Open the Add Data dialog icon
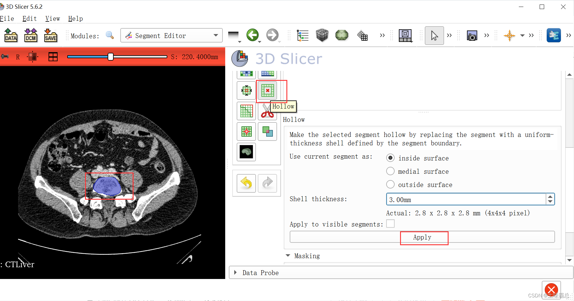This screenshot has height=301, width=574. 11,35
